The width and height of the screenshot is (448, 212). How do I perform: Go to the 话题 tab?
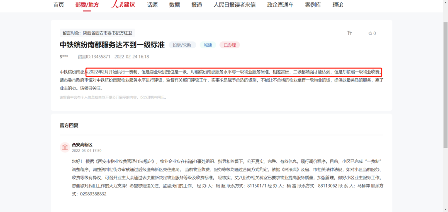[x=152, y=5]
